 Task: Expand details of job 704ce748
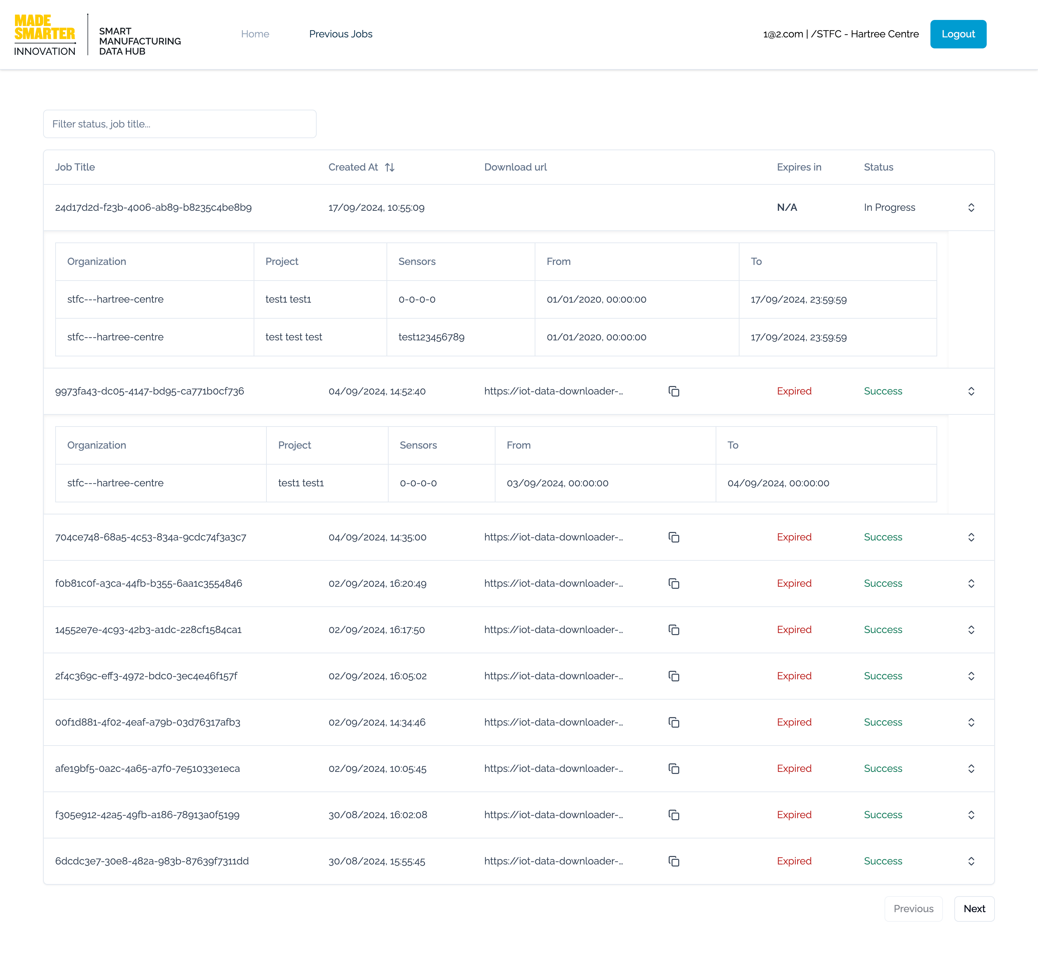tap(971, 537)
